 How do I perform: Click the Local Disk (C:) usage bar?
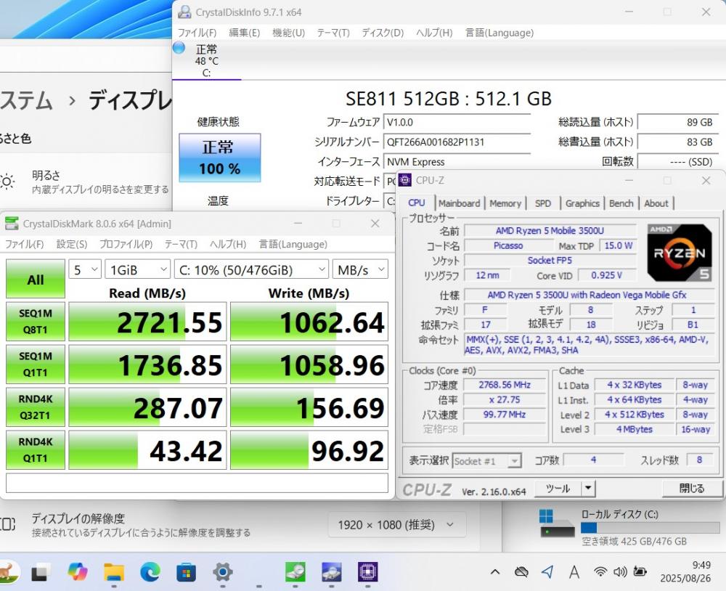[x=650, y=528]
